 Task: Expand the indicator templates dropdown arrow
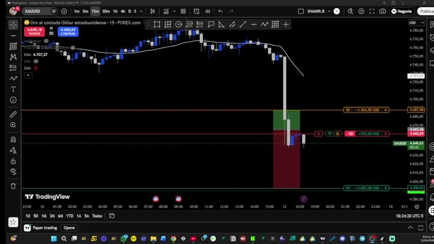(x=174, y=11)
